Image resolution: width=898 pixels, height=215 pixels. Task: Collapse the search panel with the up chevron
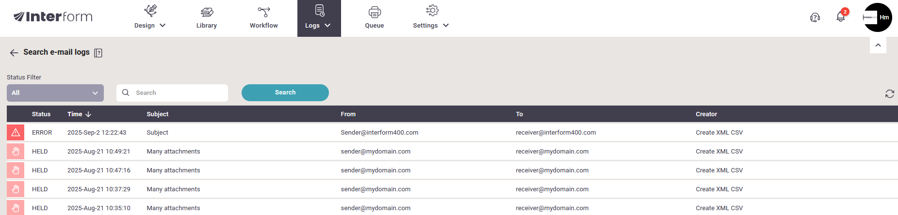coord(878,45)
